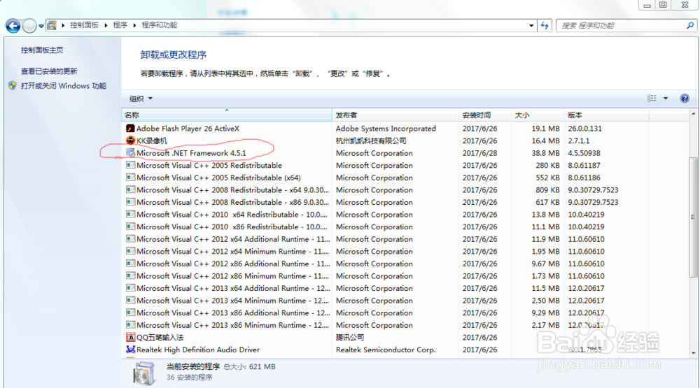
Task: Expand the view options dropdown arrow
Action: pyautogui.click(x=666, y=98)
